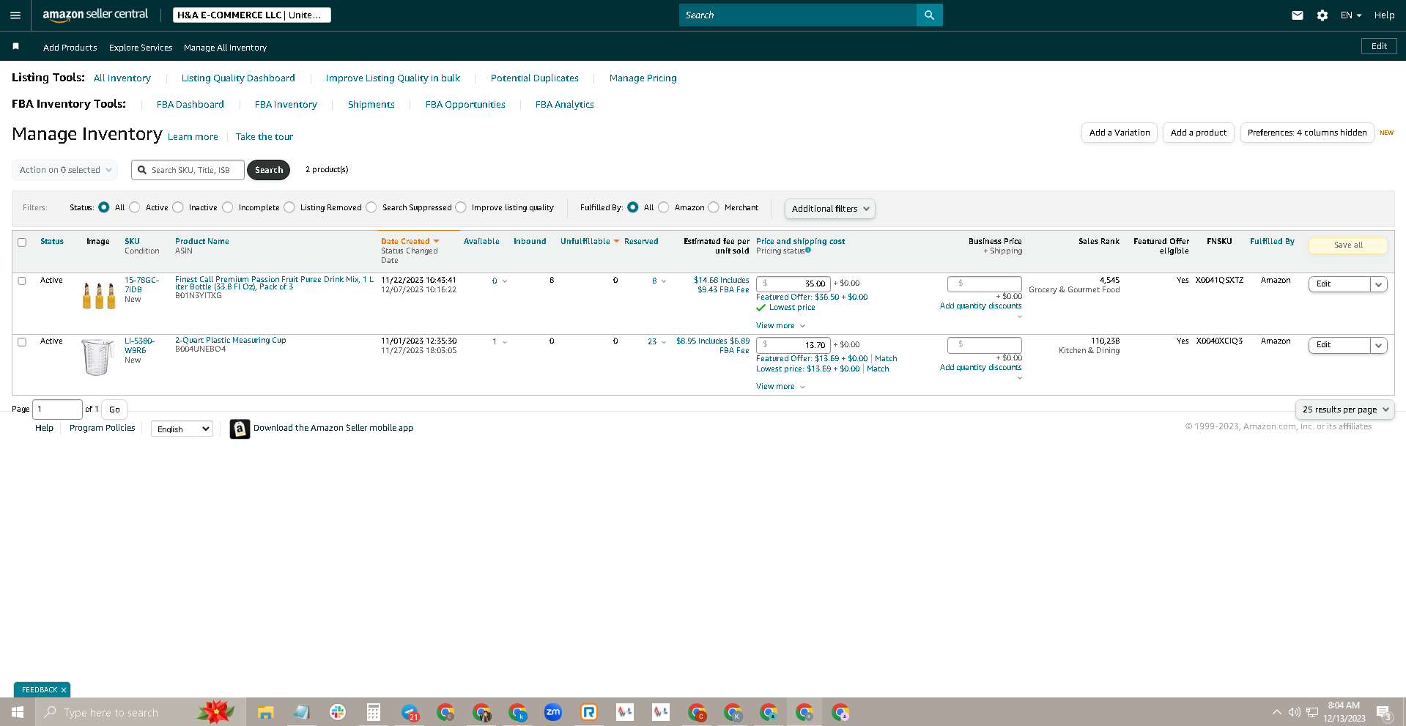The image size is (1406, 726).
Task: Click the Amazon Seller mobile app icon
Action: coord(240,429)
